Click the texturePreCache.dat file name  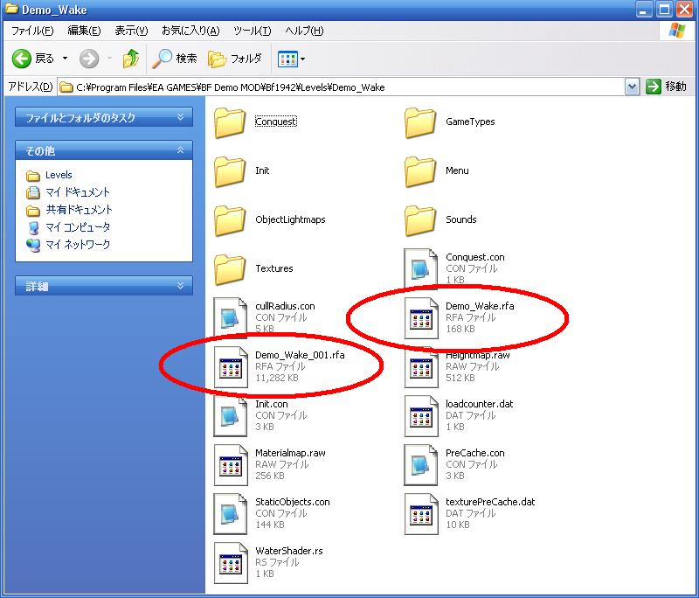click(x=490, y=502)
